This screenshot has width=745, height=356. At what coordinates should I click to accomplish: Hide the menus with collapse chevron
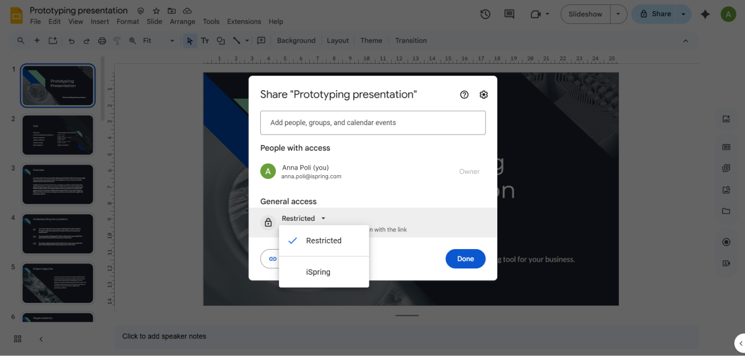point(685,41)
